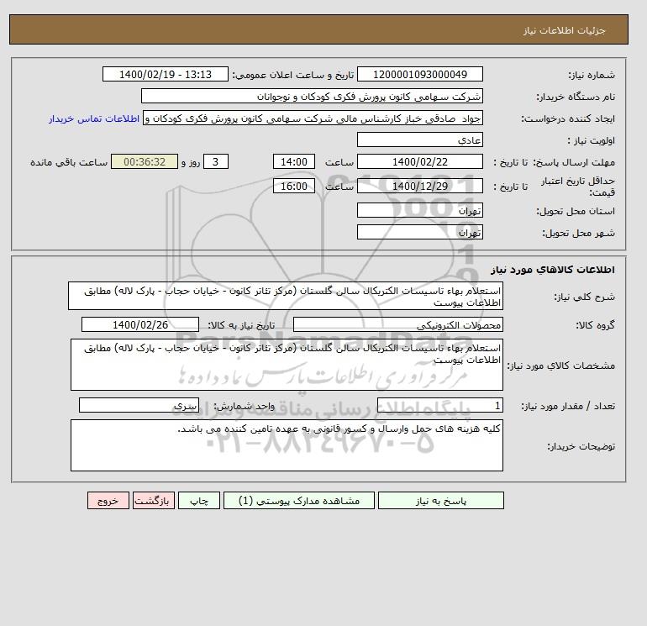Click the 'اطلاعات کالاهای مورد نیاز' section heading
The height and width of the screenshot is (626, 647).
tap(553, 270)
